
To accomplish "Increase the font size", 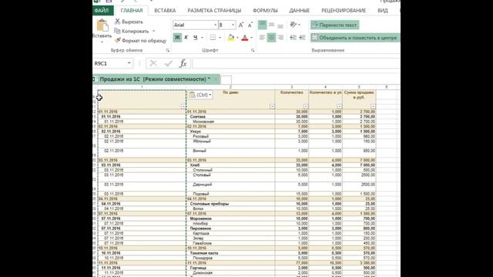I will pos(241,25).
